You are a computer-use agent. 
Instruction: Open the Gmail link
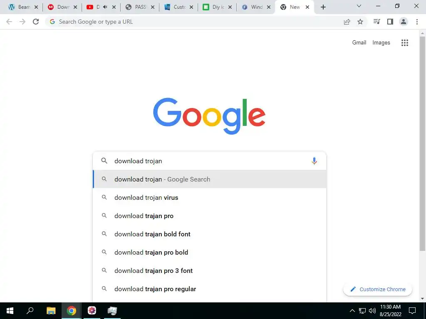pos(359,43)
